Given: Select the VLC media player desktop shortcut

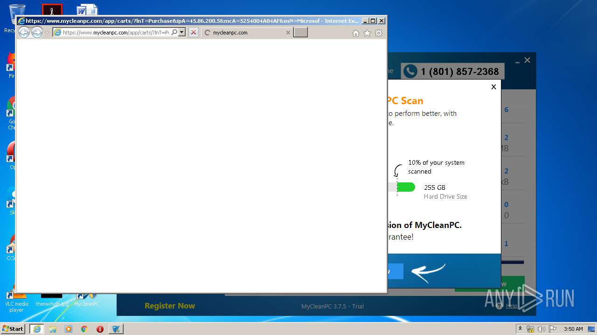Looking at the screenshot, I should 16,302.
